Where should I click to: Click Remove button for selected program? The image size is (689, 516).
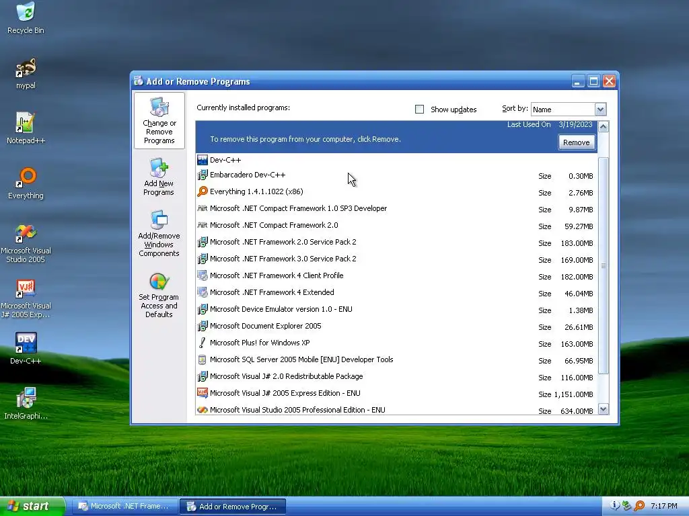click(x=576, y=142)
